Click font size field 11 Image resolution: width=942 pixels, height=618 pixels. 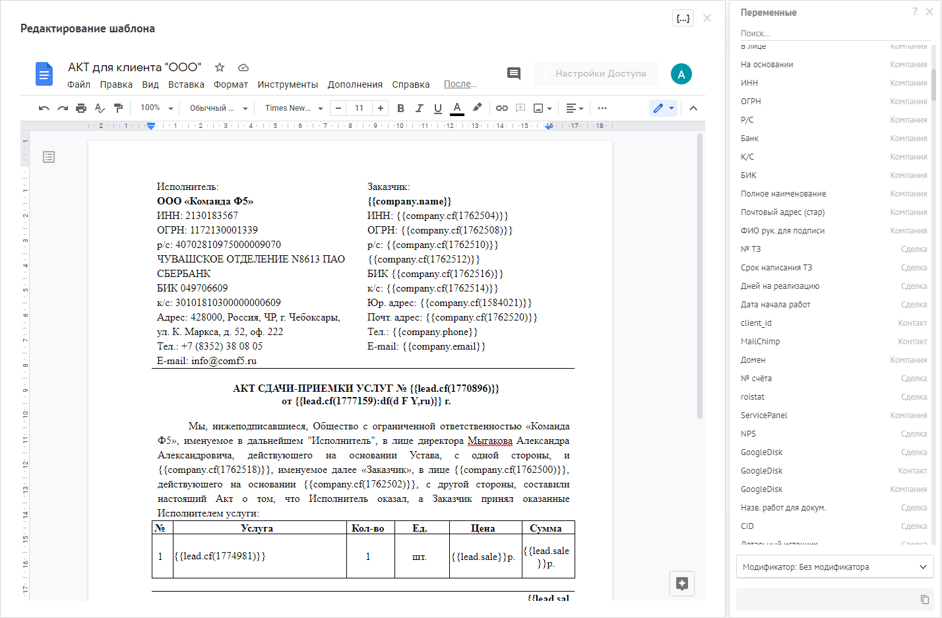[360, 108]
